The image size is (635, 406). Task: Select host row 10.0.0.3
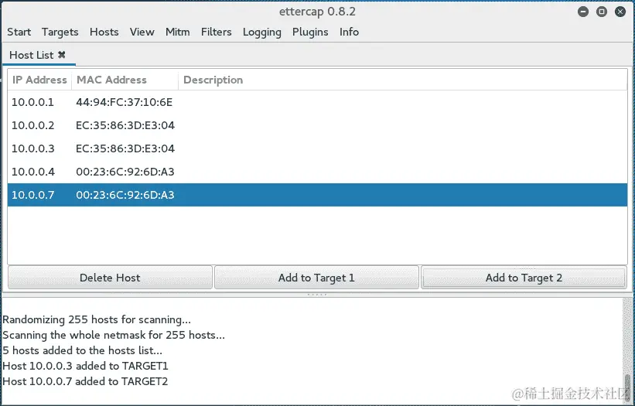pyautogui.click(x=317, y=148)
